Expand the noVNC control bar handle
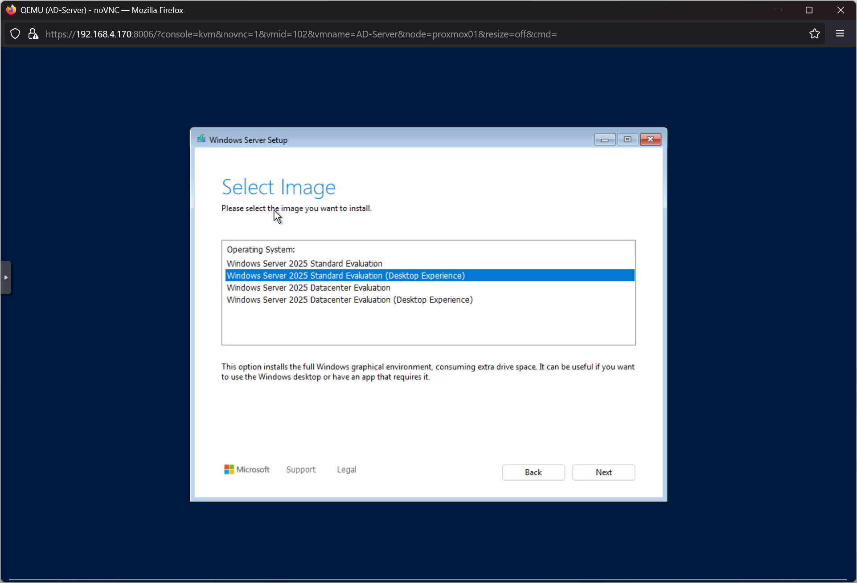Screen dimensions: 857x583 [x=6, y=277]
